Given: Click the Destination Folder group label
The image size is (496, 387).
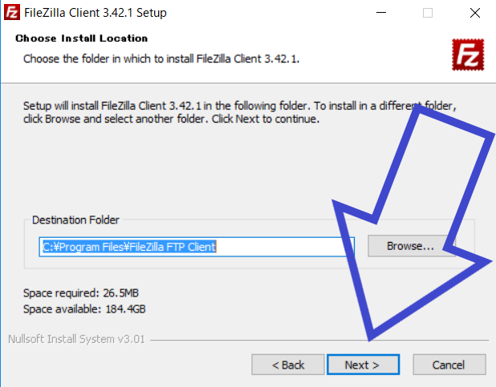Looking at the screenshot, I should [75, 220].
